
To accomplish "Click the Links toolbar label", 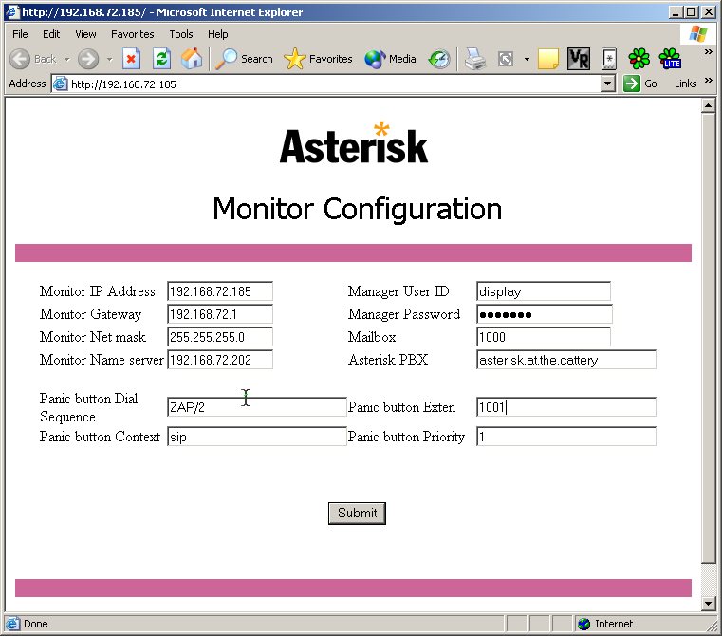I will click(685, 84).
